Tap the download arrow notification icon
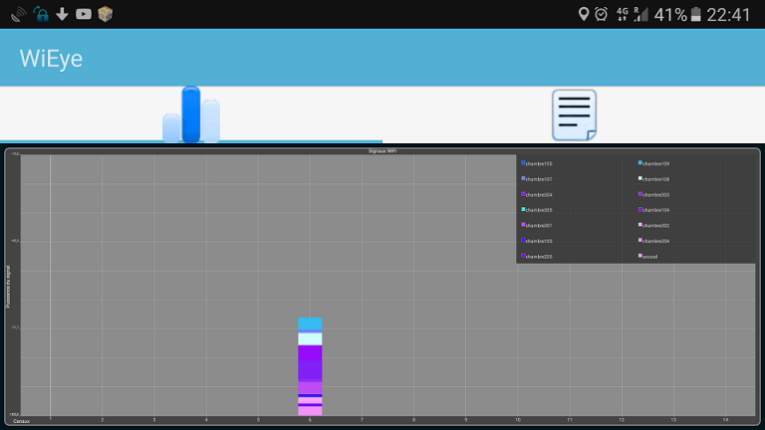765x430 pixels. [x=62, y=14]
